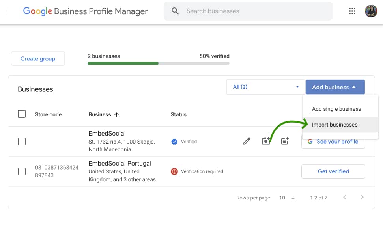This screenshot has height=233, width=383.
Task: Click the red verification required icon
Action: 174,171
